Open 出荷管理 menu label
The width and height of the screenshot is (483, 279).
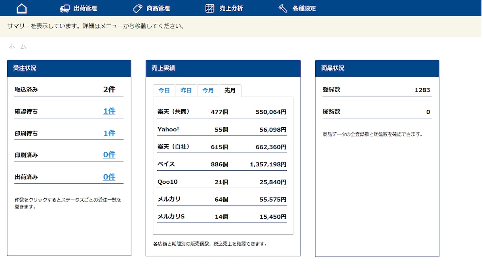tap(85, 8)
